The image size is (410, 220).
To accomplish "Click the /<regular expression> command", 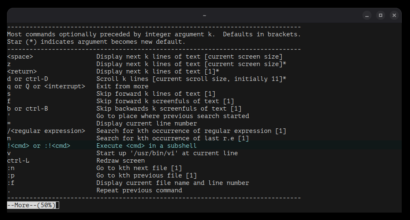I will 46,131.
